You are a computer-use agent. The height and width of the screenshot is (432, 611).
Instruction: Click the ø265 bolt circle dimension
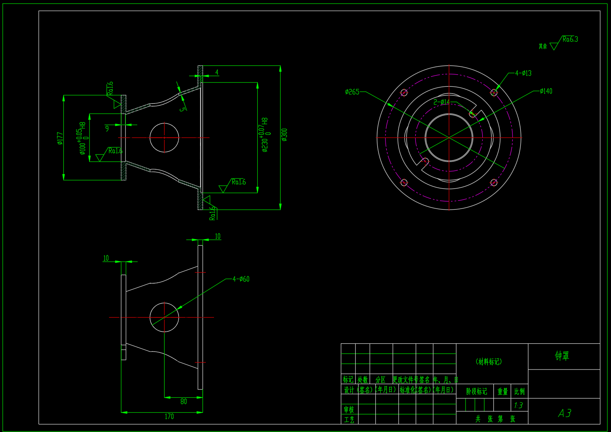point(352,92)
